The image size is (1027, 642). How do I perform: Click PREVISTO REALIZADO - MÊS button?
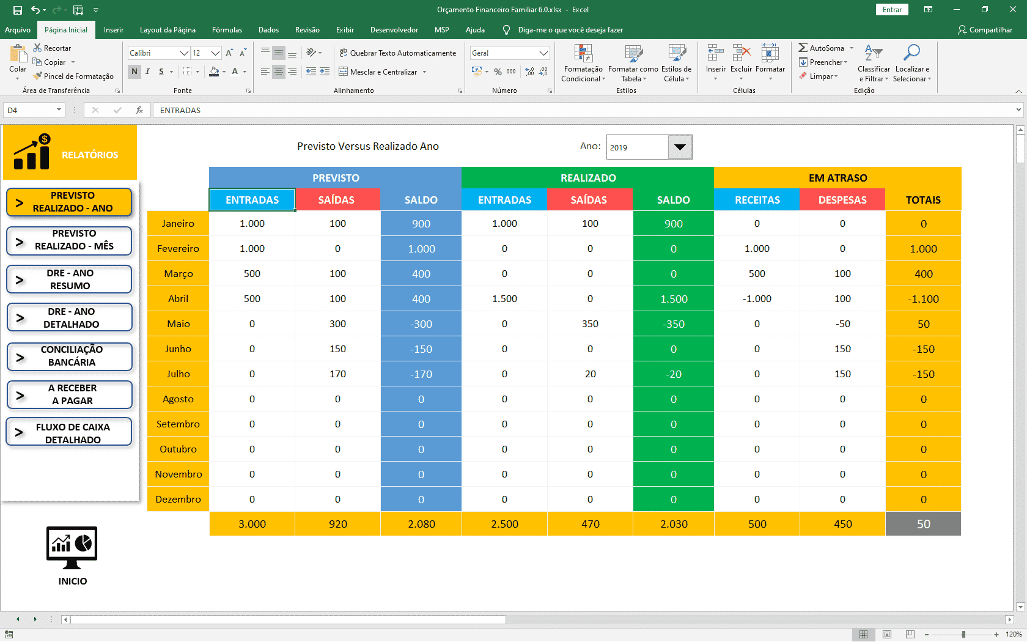tap(69, 240)
